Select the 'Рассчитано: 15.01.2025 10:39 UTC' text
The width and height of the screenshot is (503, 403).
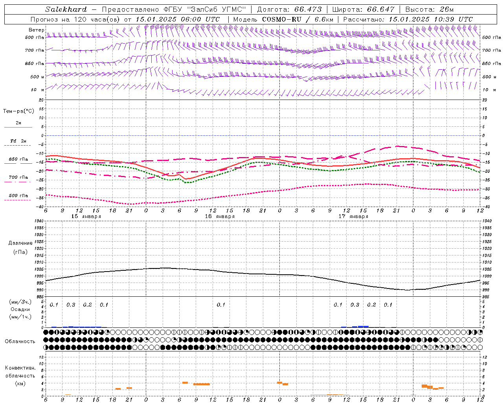408,19
